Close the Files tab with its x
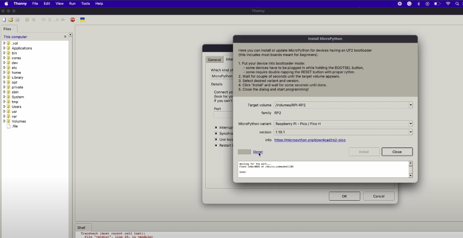The image size is (463, 238). tap(13, 29)
